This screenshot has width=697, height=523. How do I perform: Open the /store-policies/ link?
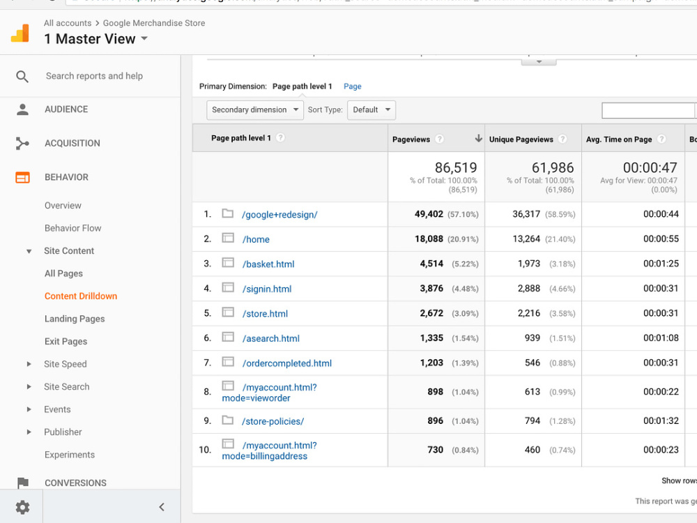273,421
